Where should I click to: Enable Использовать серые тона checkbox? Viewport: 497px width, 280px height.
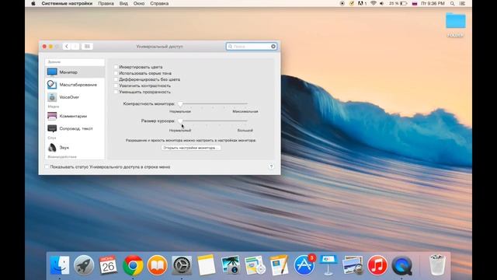pos(116,73)
